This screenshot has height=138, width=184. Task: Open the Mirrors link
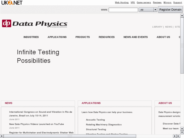tap(167, 3)
